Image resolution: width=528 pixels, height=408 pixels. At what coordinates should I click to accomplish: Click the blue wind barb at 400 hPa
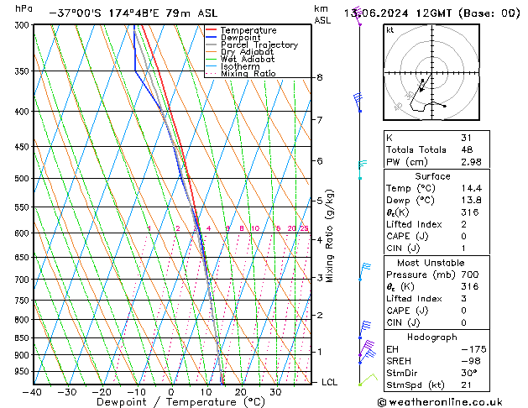(x=358, y=102)
